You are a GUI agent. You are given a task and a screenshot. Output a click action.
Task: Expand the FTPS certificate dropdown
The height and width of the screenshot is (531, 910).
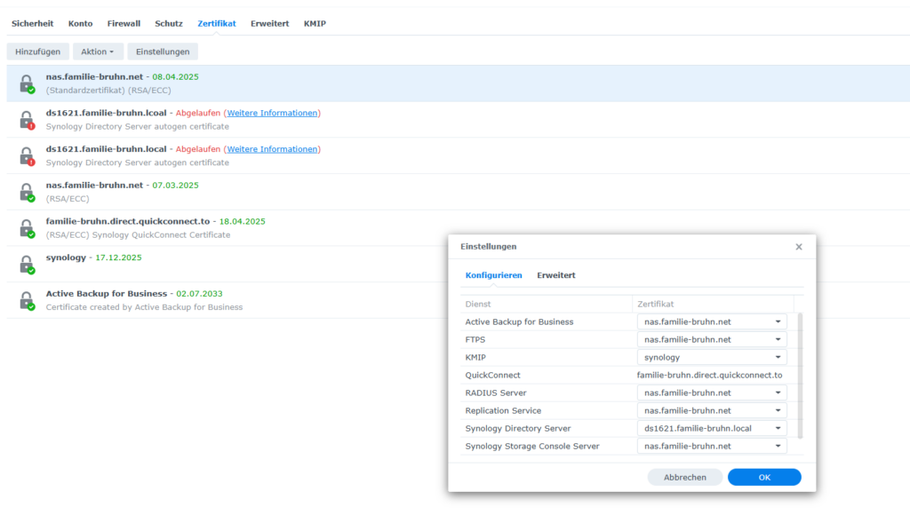(x=778, y=339)
